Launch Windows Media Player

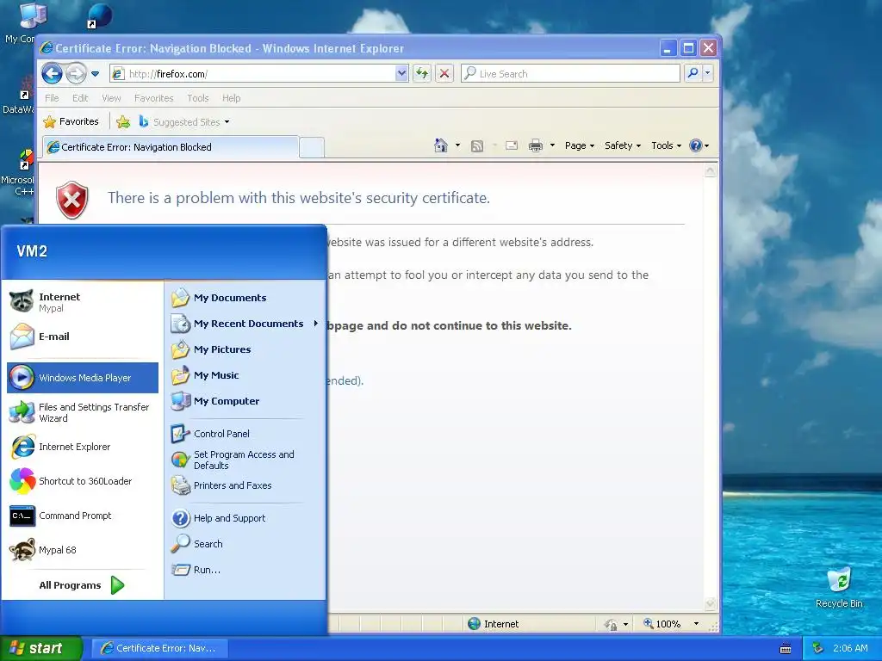click(83, 378)
